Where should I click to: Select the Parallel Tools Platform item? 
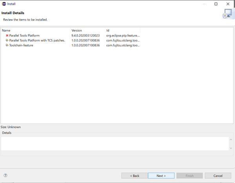(x=24, y=35)
